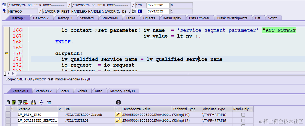Click the Hexadecimal Value column header
The width and height of the screenshot is (305, 126).
147,109
